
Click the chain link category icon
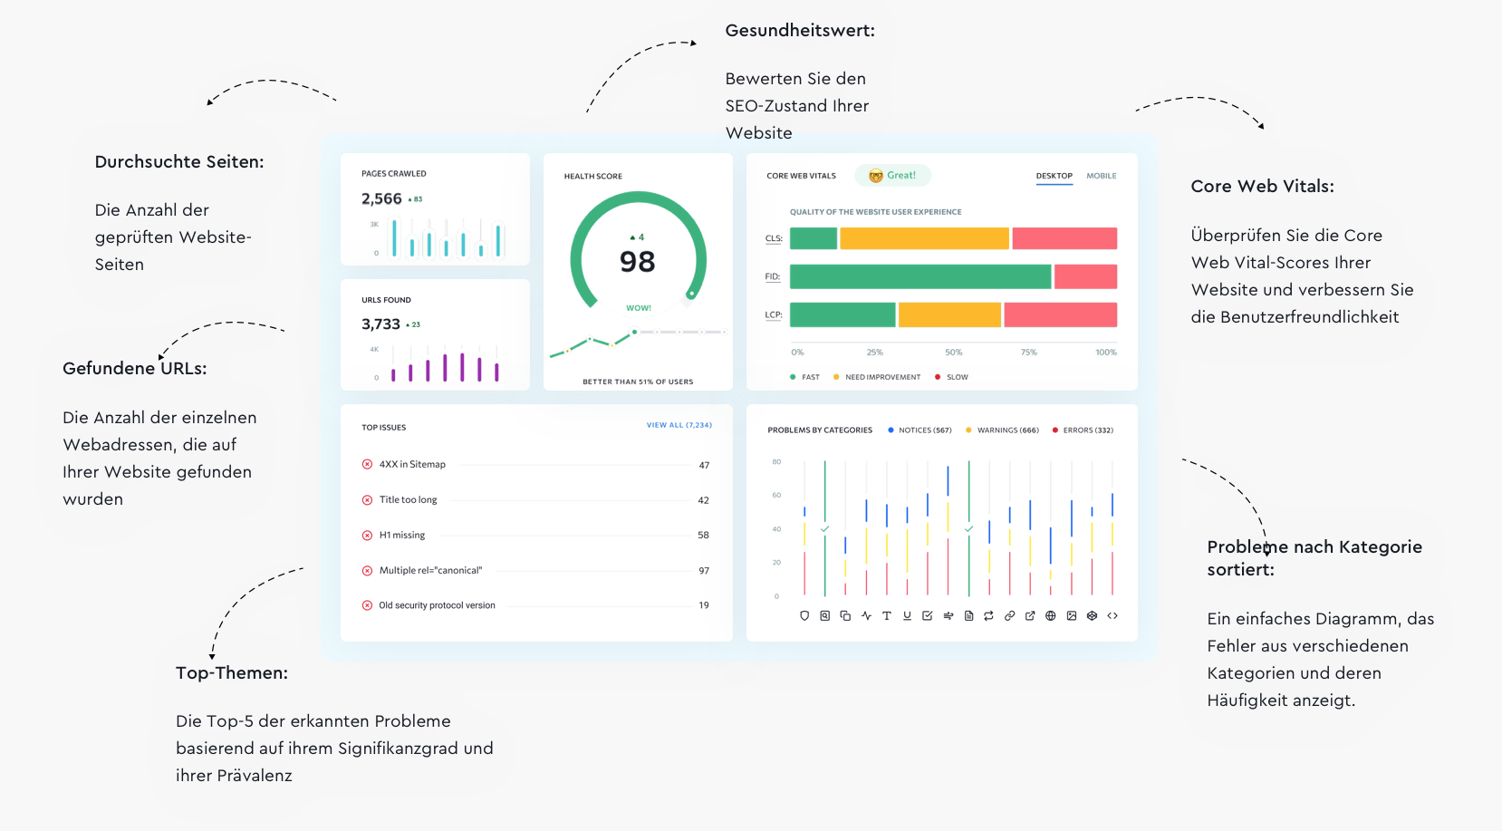tap(1009, 616)
